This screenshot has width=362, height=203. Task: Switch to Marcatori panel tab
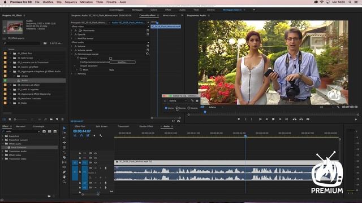[x=21, y=126]
